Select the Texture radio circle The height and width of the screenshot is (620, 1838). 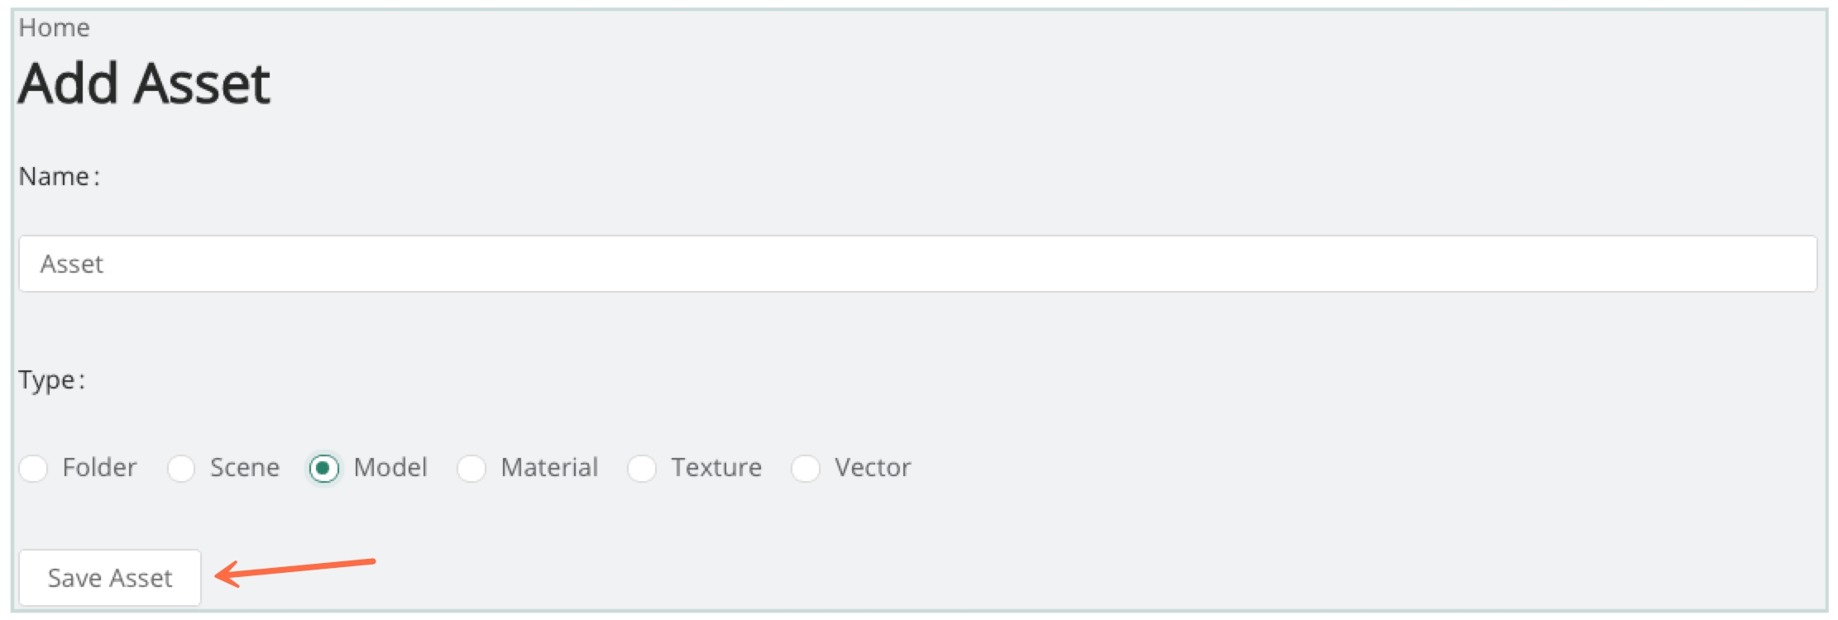642,469
